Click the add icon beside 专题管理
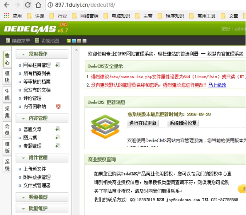 58,145
